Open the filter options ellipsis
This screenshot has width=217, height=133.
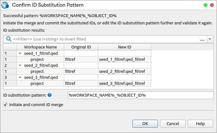[x=202, y=39]
